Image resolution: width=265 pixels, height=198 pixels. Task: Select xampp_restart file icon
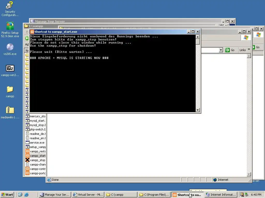27,151
